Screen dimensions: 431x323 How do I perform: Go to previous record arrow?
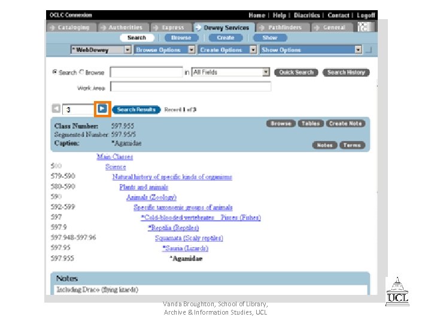tap(56, 108)
